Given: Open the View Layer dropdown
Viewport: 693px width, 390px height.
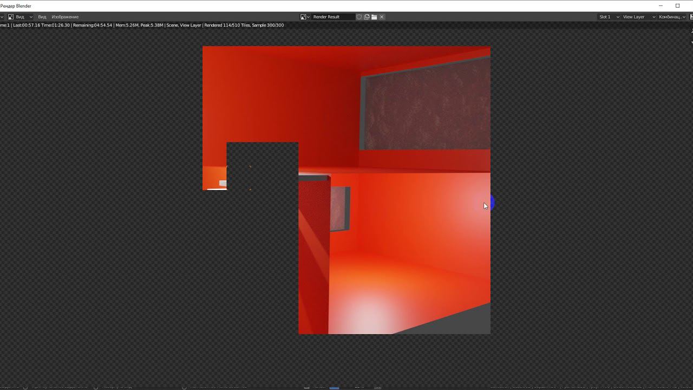Looking at the screenshot, I should pyautogui.click(x=638, y=17).
